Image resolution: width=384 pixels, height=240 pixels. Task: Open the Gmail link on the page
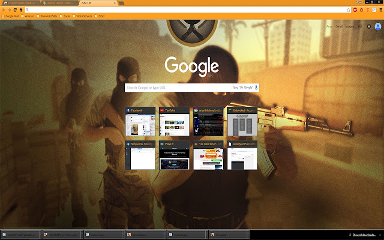coord(339,26)
